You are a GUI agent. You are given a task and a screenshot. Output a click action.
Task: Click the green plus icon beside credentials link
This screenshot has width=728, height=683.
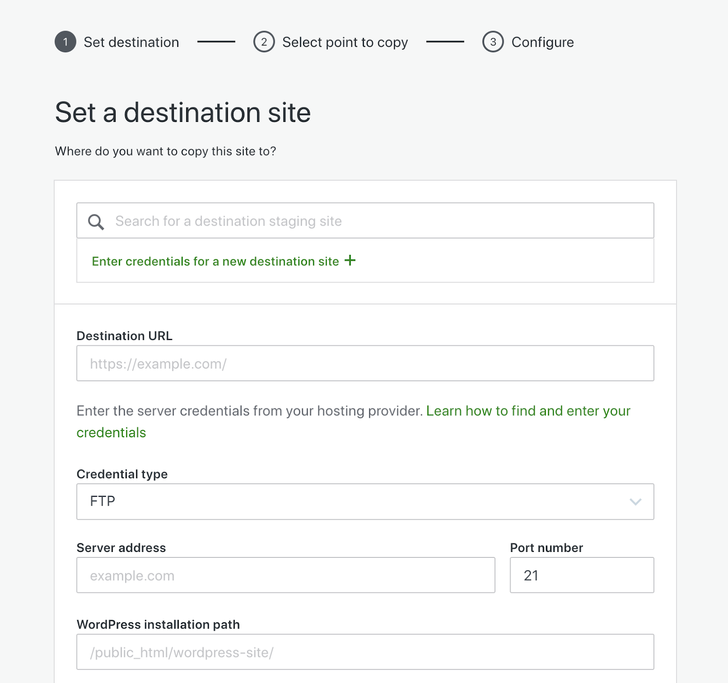coord(350,261)
